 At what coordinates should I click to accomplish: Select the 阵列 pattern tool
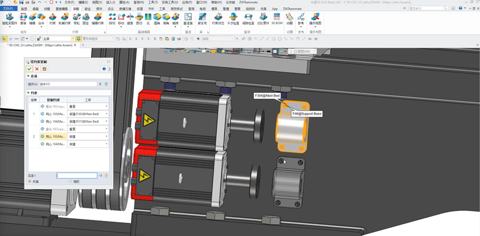point(112,18)
